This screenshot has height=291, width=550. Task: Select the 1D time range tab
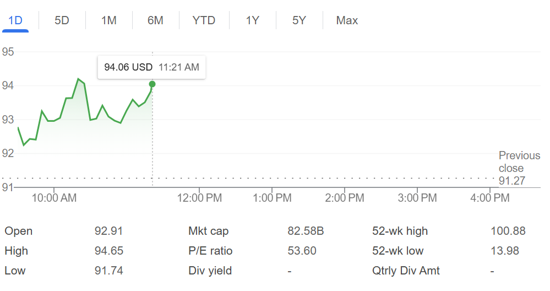tap(15, 20)
